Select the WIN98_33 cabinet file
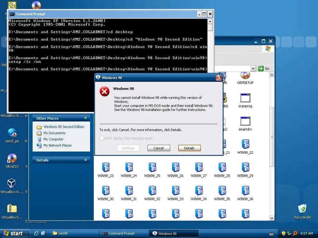Screen dimensions: 318x238 click(175, 191)
